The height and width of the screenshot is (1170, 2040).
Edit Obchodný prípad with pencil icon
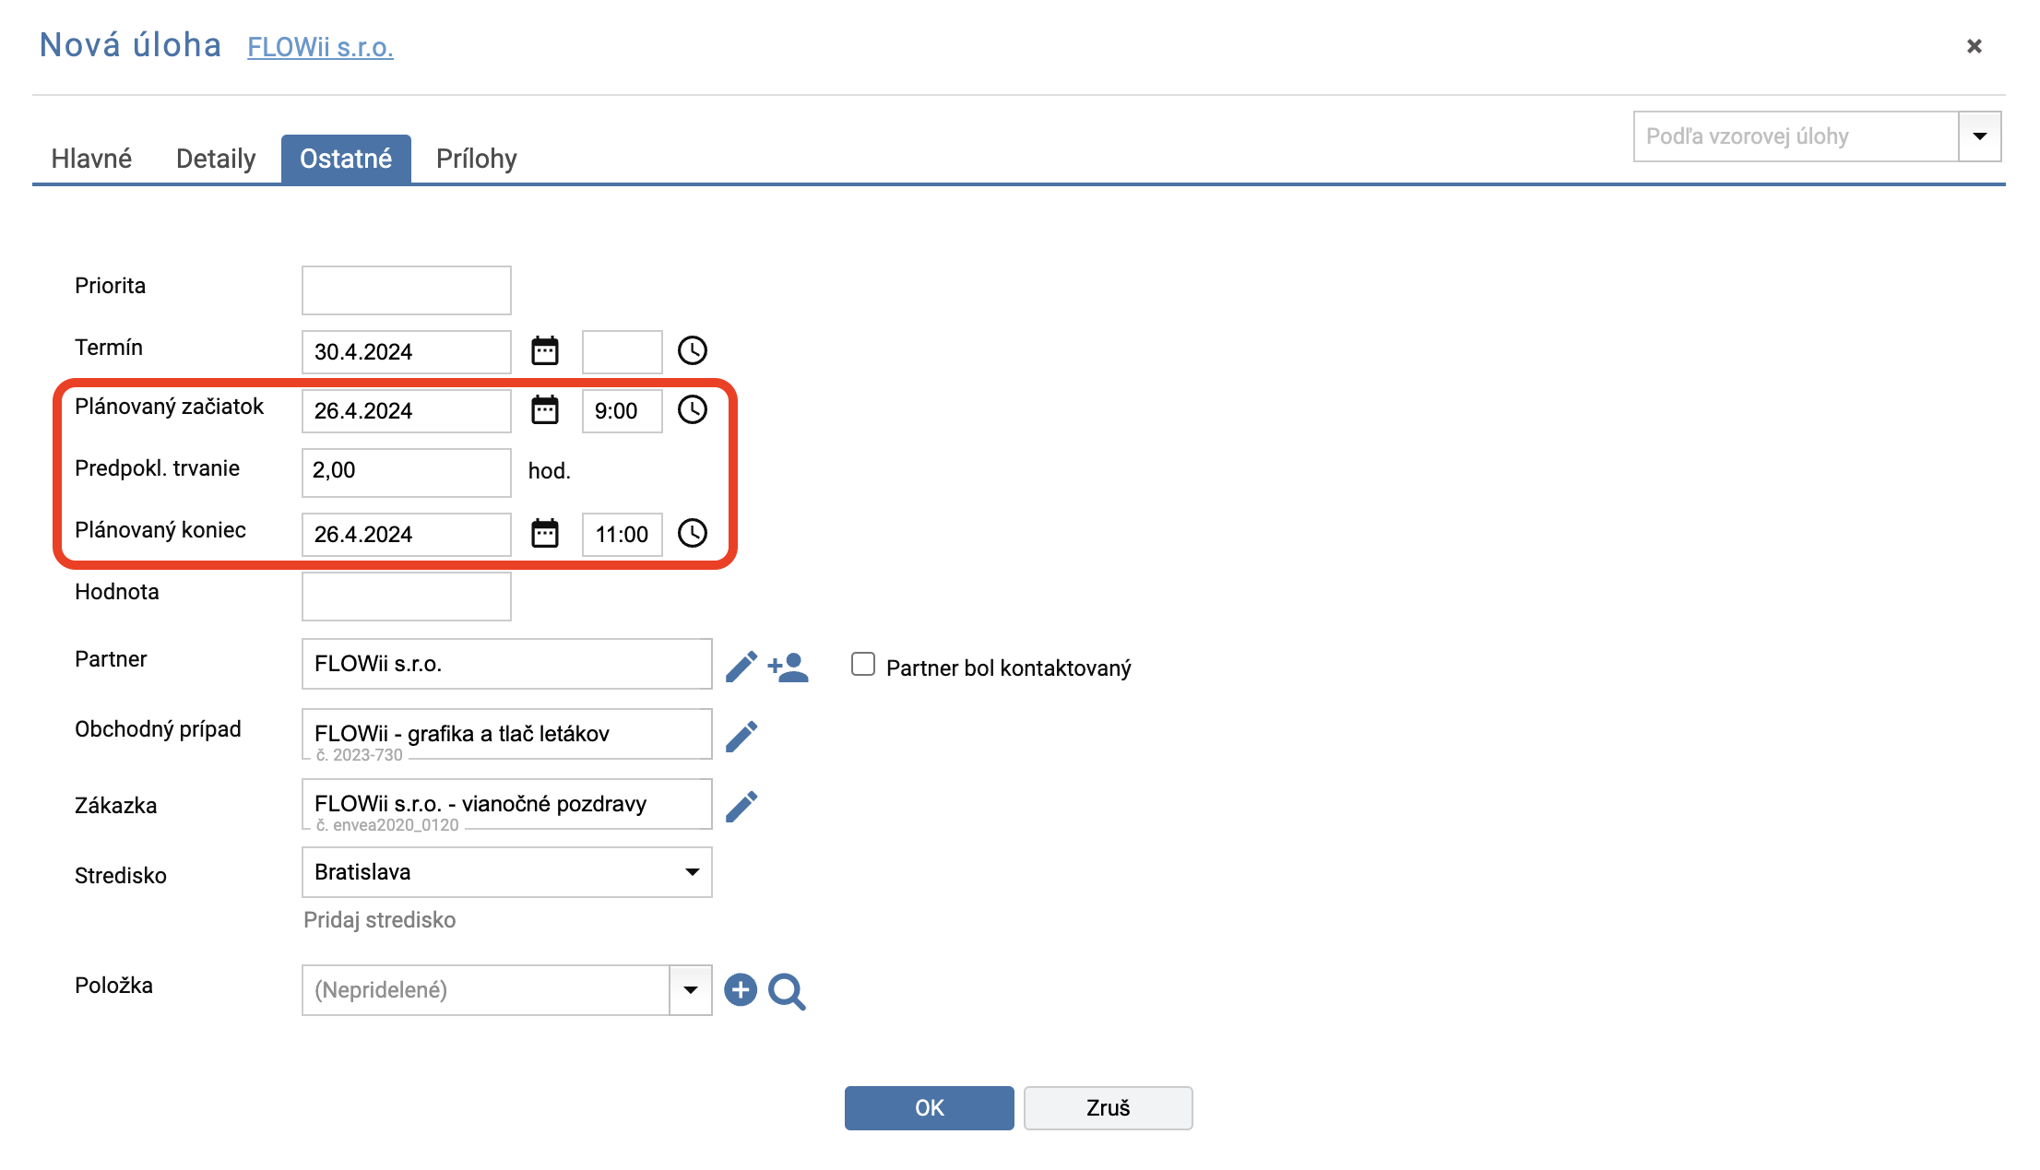741,737
